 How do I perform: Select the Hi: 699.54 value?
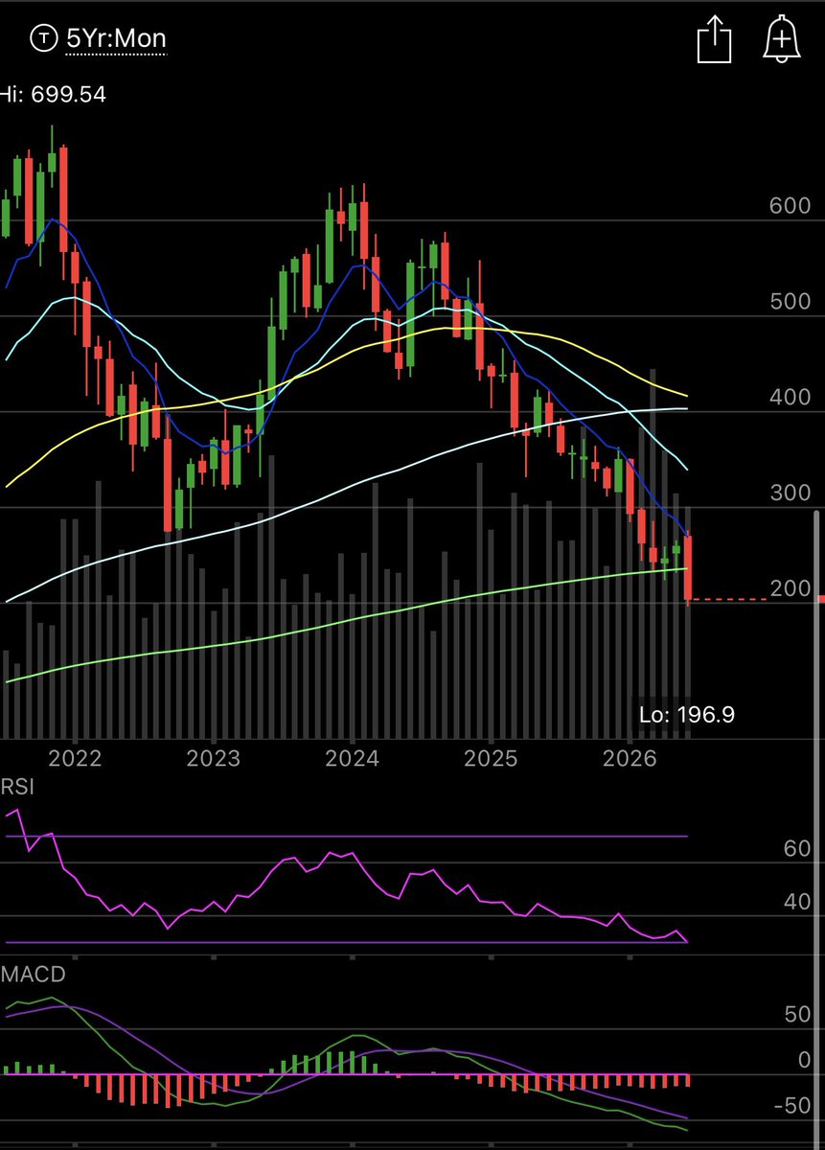(x=53, y=95)
